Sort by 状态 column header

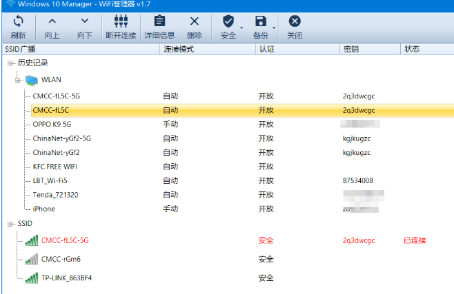click(427, 49)
